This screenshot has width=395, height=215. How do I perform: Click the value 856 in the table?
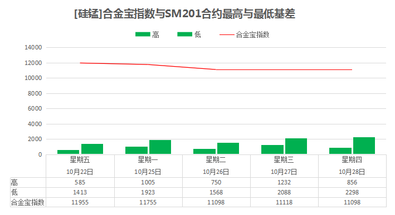pyautogui.click(x=352, y=182)
